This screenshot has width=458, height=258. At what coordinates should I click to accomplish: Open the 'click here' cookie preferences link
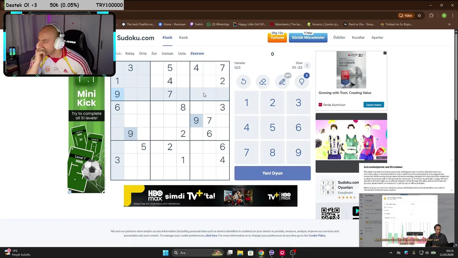(211, 235)
